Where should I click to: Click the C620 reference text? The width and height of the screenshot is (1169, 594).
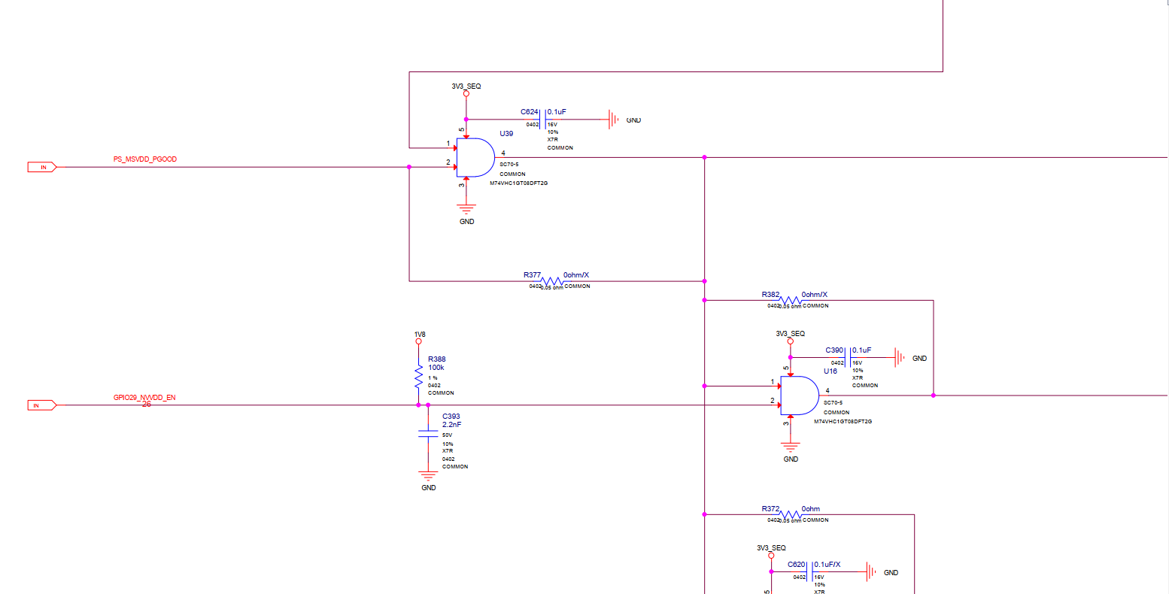[x=797, y=565]
